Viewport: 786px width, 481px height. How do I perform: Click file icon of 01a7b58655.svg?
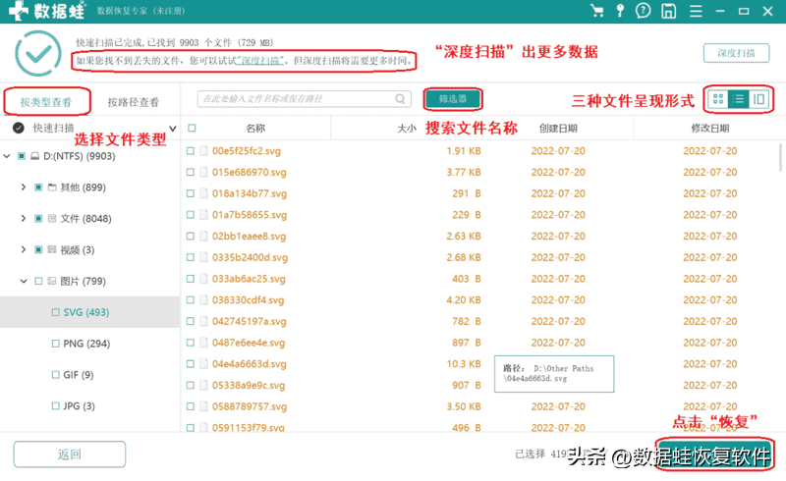click(x=203, y=214)
